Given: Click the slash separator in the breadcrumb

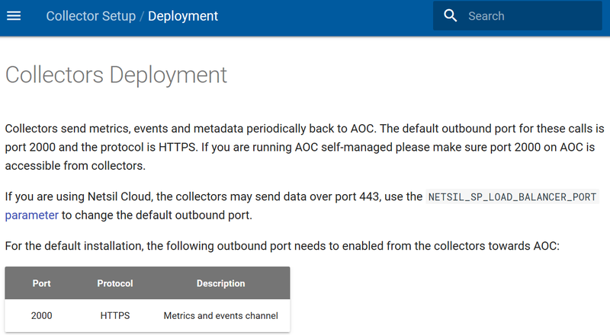Looking at the screenshot, I should 142,16.
